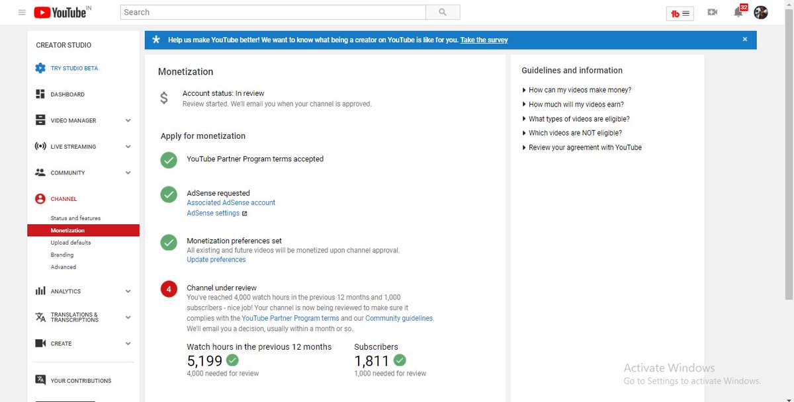Click the Create camera icon
The width and height of the screenshot is (794, 402).
[40, 343]
